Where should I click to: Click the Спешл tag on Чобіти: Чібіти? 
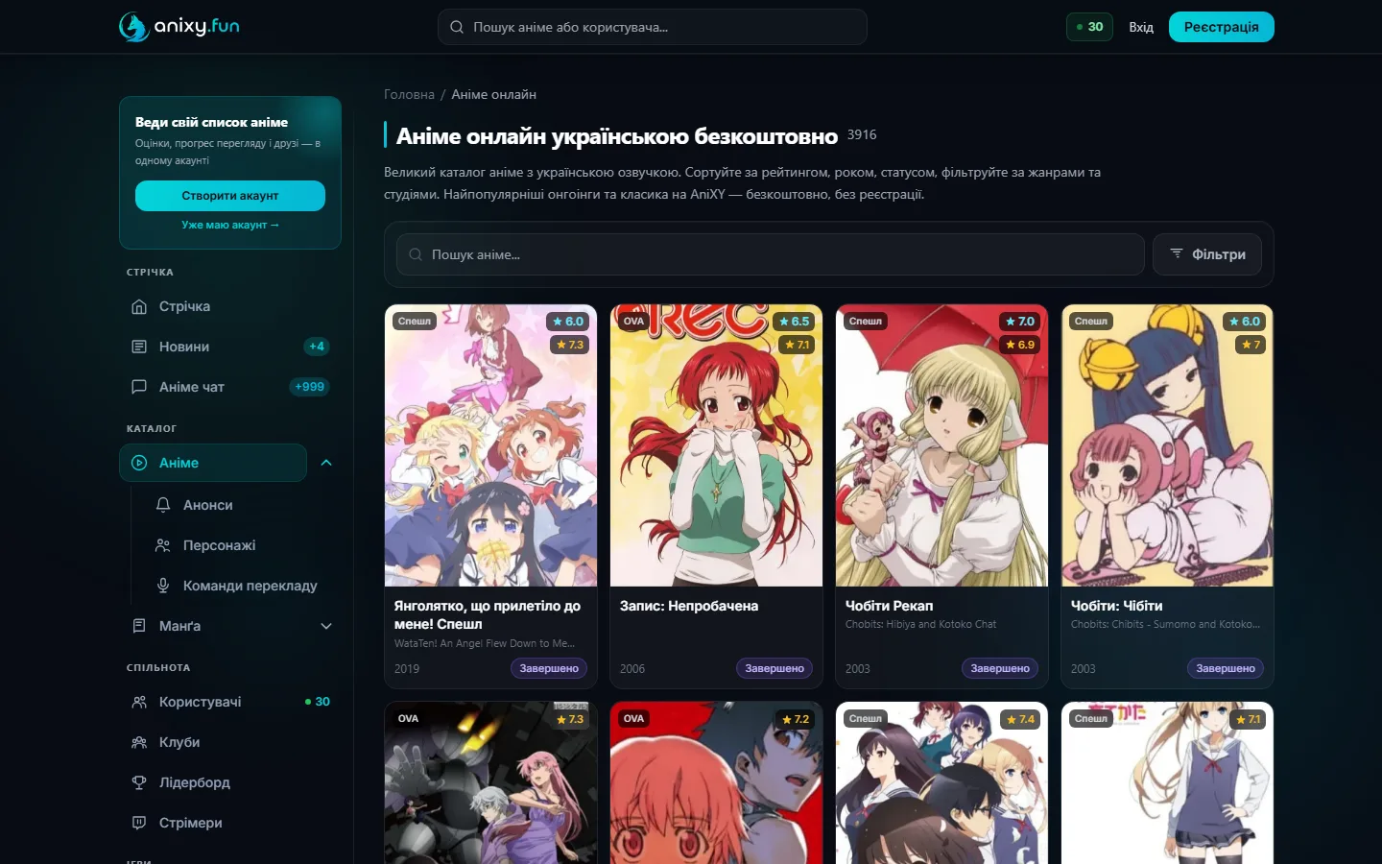1091,322
